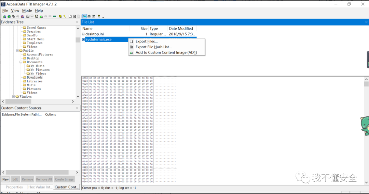Collapse the Public folder tree node
369x194 pixels.
pyautogui.click(x=17, y=51)
